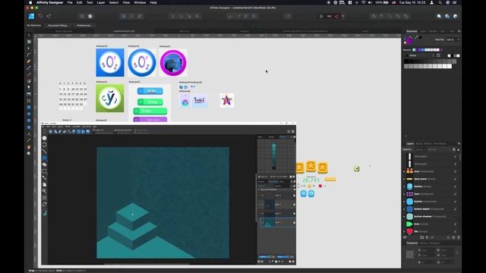Toggle visibility of button depth layer
This screenshot has height=273, width=486.
pos(455,209)
